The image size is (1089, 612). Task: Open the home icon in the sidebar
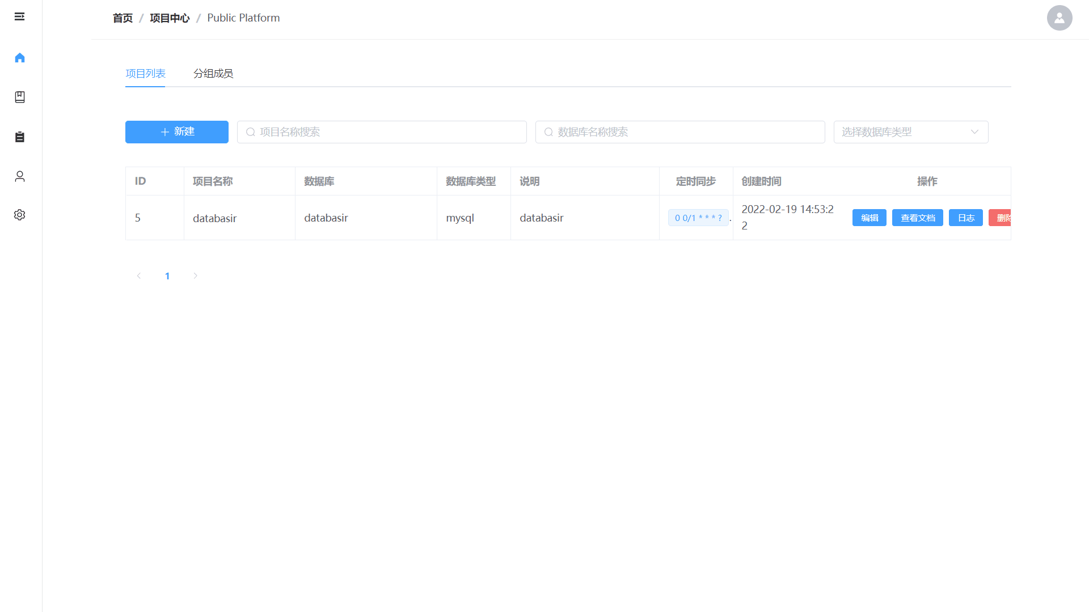point(20,58)
